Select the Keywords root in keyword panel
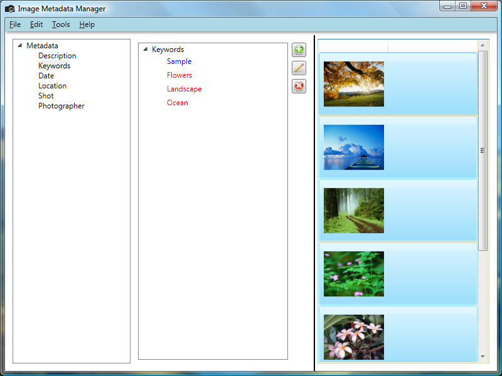The width and height of the screenshot is (502, 376). click(168, 50)
